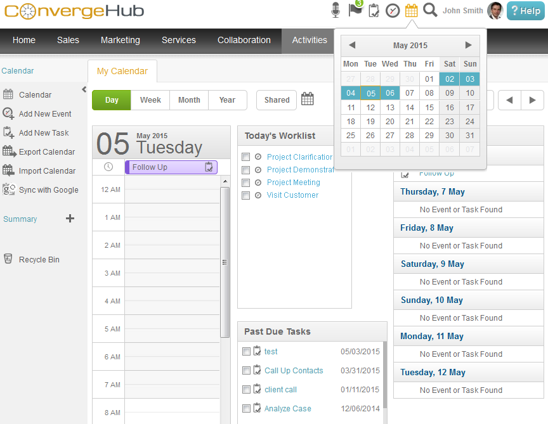
Task: Open the date picker icon beside Shared
Action: [x=307, y=99]
